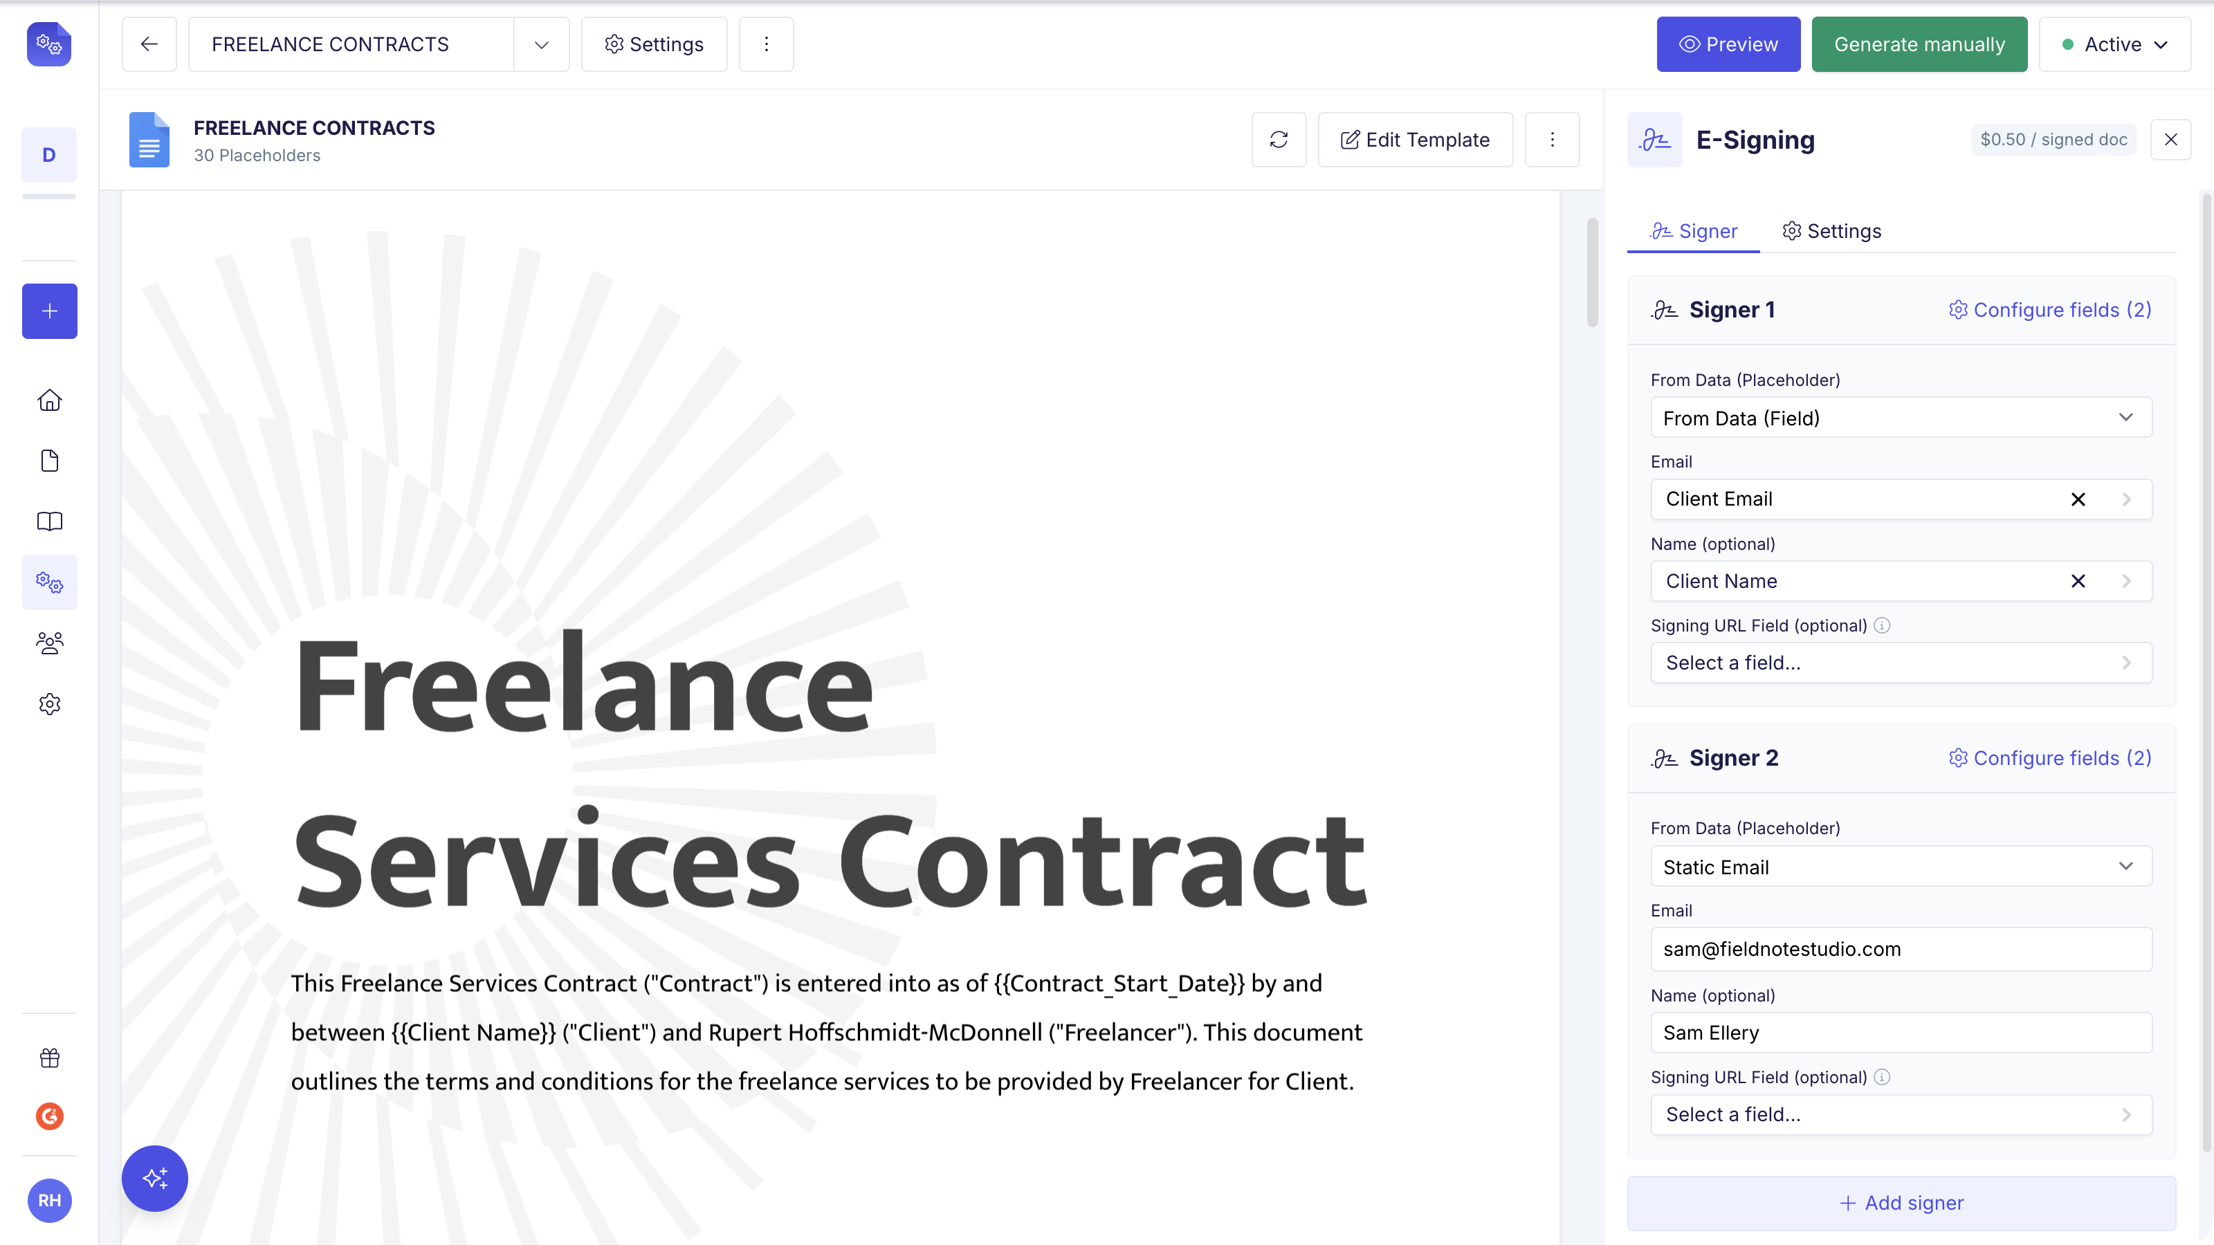2214x1245 pixels.
Task: Click the gift icon in sidebar
Action: pyautogui.click(x=49, y=1058)
